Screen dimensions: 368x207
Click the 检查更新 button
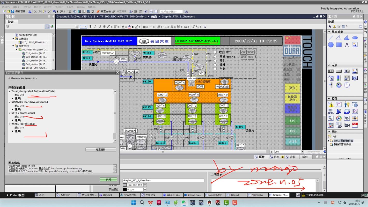click(101, 150)
